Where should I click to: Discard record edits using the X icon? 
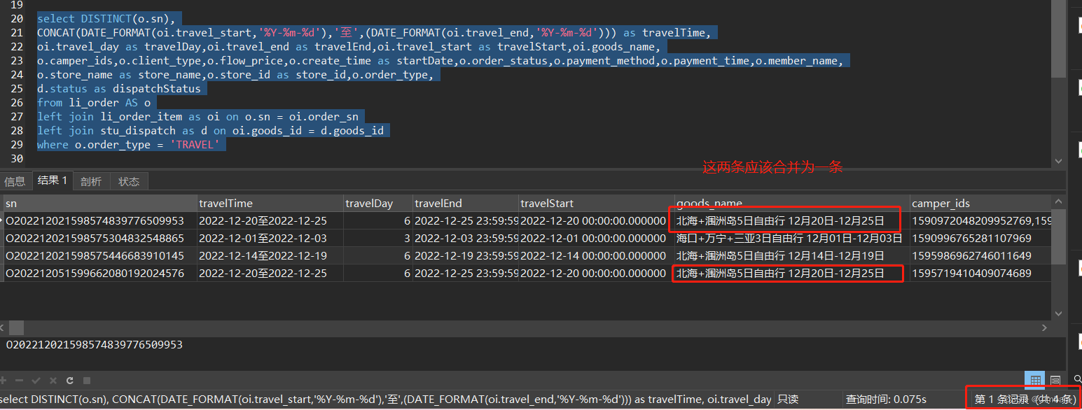[52, 381]
